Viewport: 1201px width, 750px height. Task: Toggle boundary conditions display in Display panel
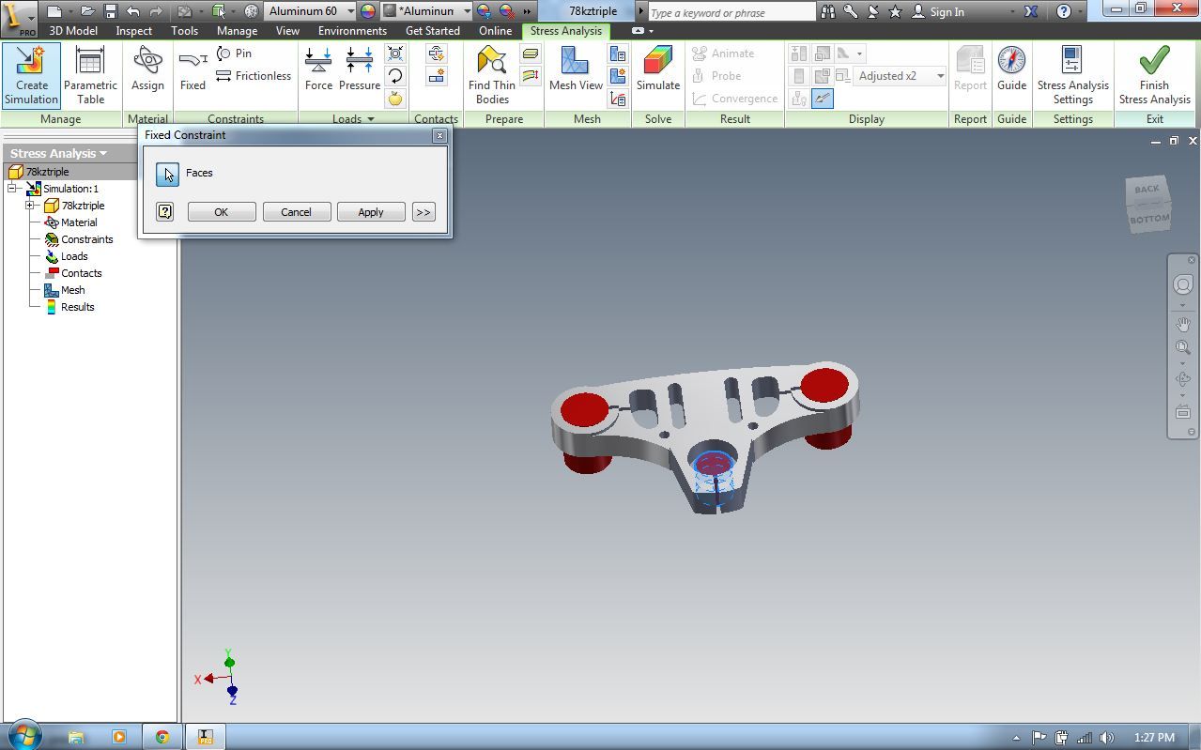point(801,97)
